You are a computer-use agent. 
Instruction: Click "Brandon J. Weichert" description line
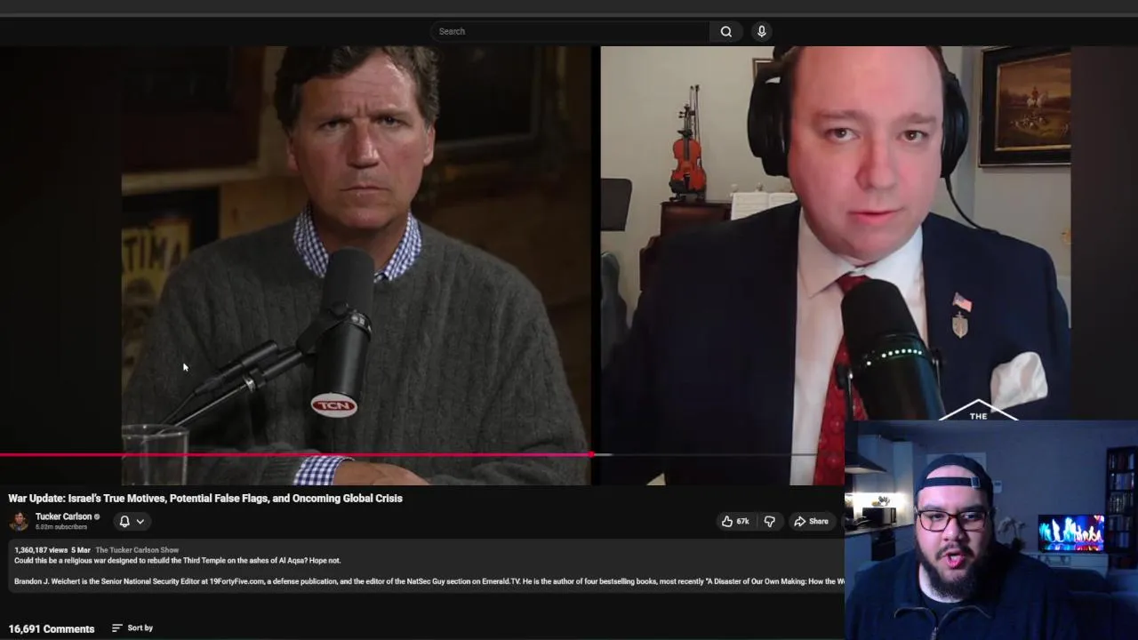(x=429, y=581)
